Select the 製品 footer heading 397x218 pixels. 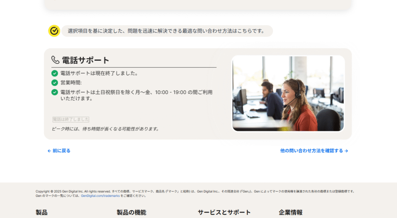(x=41, y=213)
